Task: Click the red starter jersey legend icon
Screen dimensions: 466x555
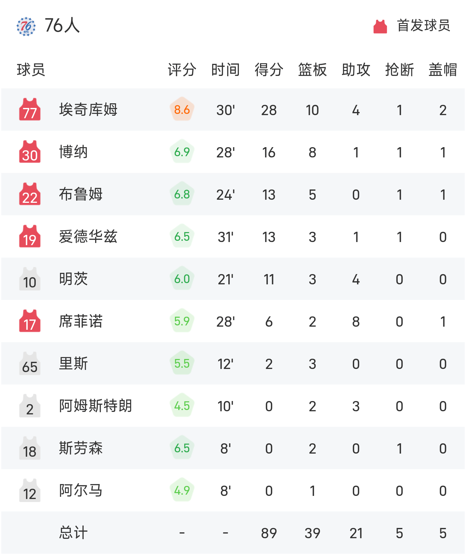Action: pos(380,26)
